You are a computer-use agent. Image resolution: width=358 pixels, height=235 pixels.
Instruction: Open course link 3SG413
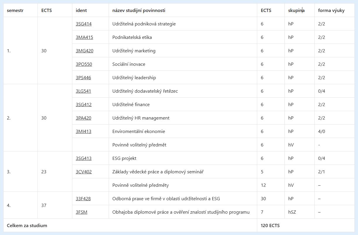pos(83,158)
